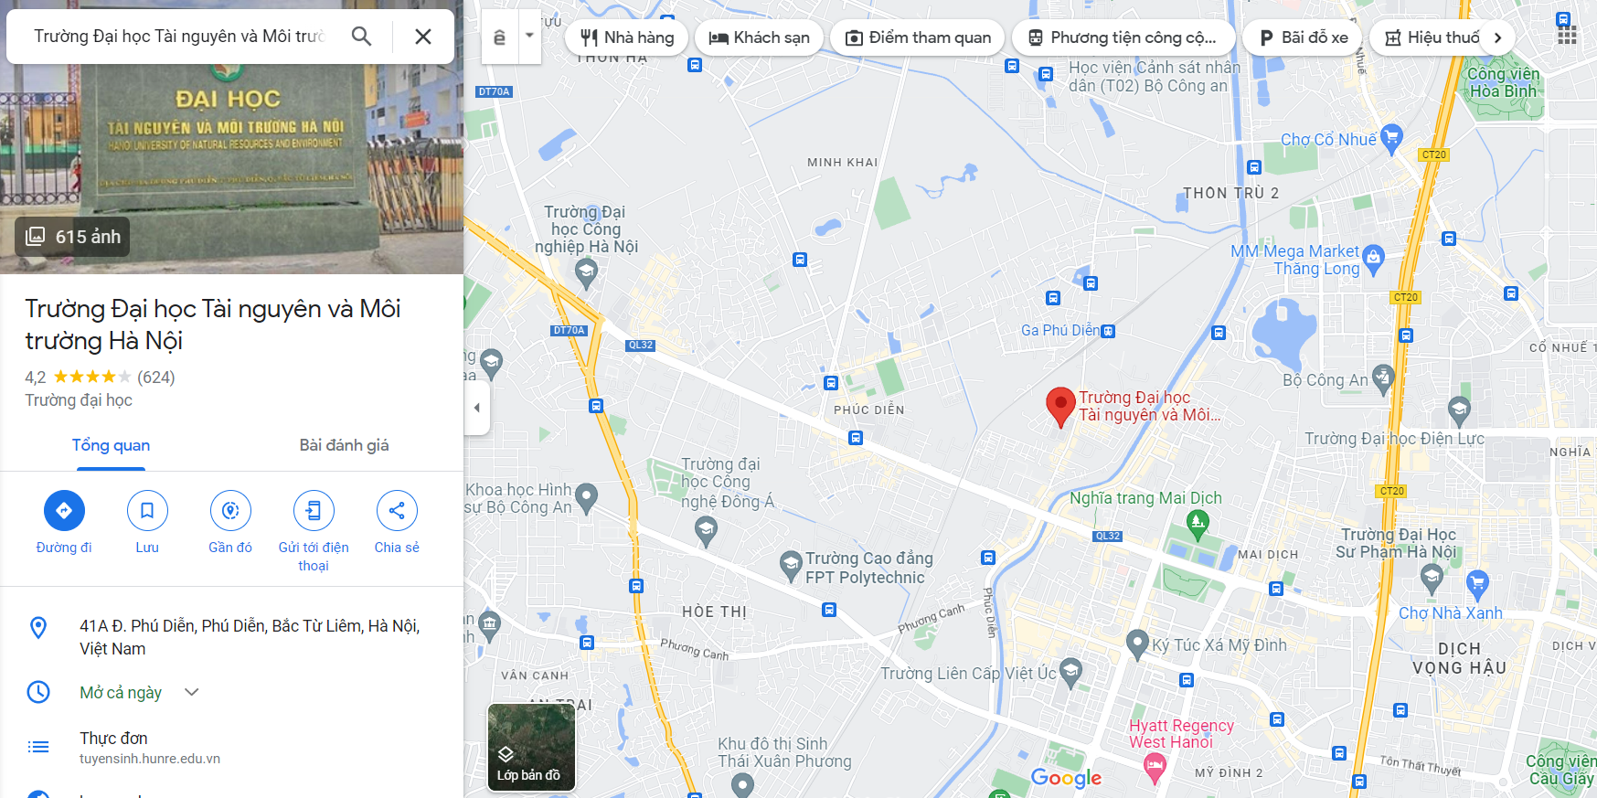Clear the search with the X icon
The height and width of the screenshot is (798, 1597).
[423, 37]
